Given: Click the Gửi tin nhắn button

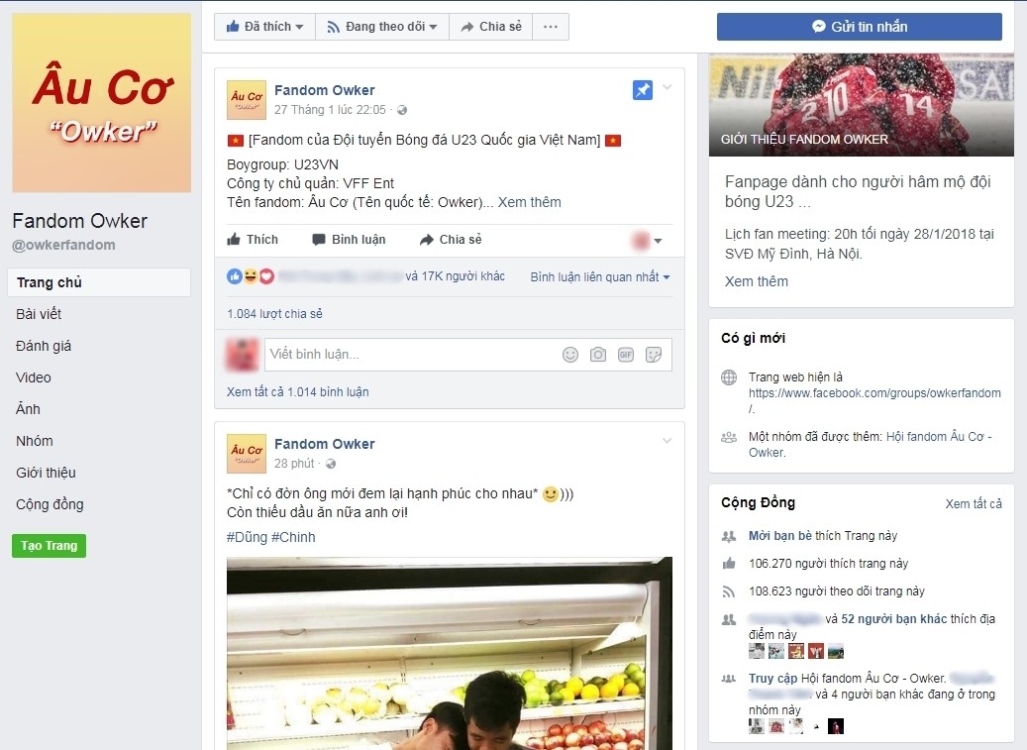Looking at the screenshot, I should pyautogui.click(x=860, y=27).
